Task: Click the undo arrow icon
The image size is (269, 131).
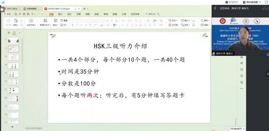Action: tap(32, 14)
